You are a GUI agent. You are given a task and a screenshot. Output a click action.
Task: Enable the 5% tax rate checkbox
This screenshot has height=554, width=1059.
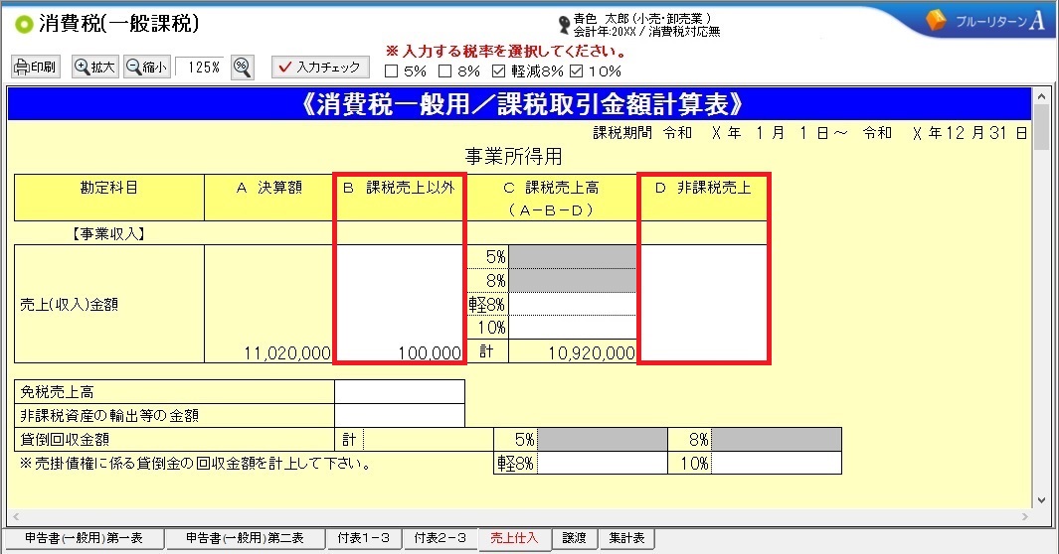[x=391, y=70]
